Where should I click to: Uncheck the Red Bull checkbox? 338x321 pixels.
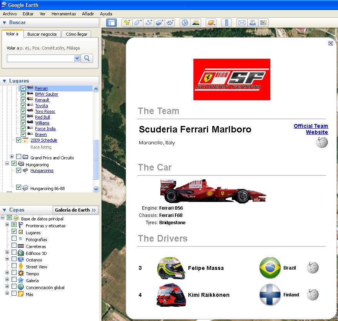pos(23,117)
